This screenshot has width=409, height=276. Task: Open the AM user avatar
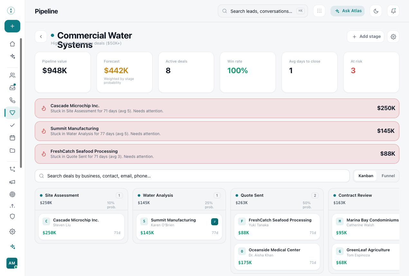[x=12, y=263]
